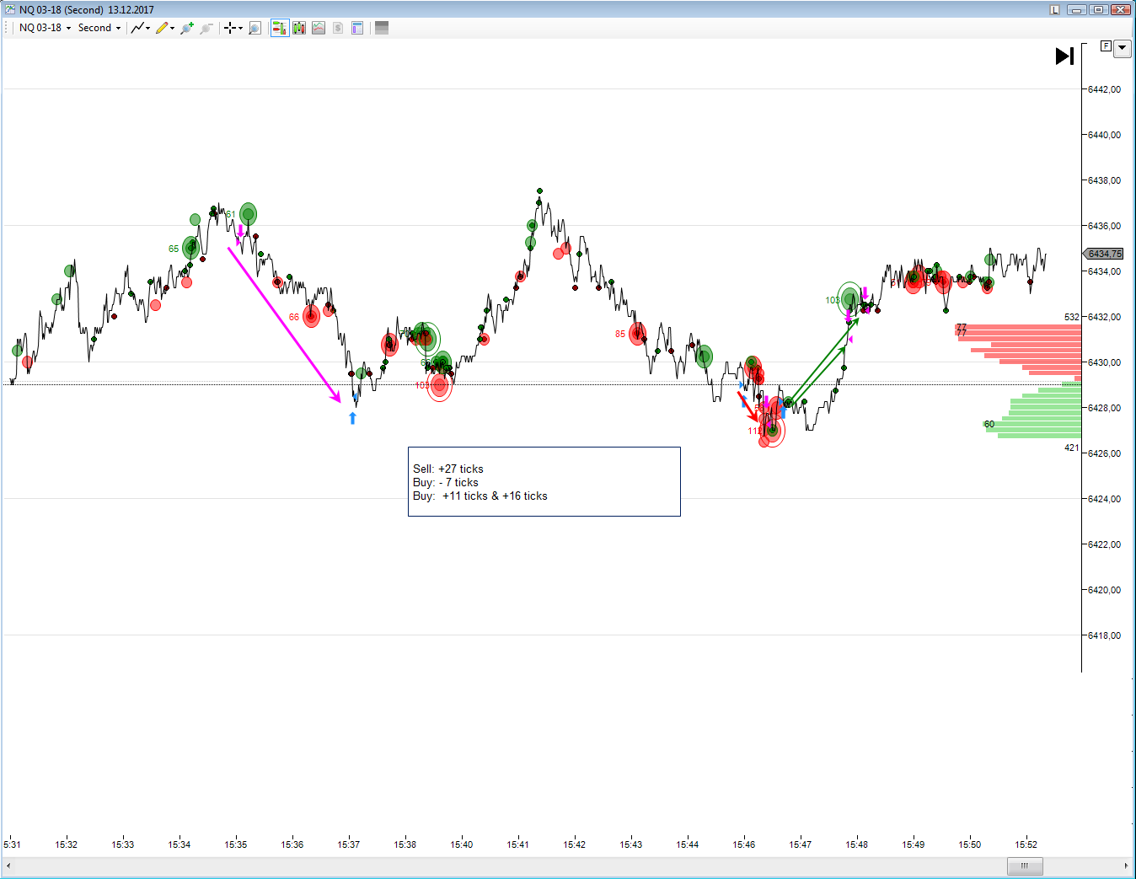
Task: Open the zoom frame magnifier tool
Action: coord(255,28)
